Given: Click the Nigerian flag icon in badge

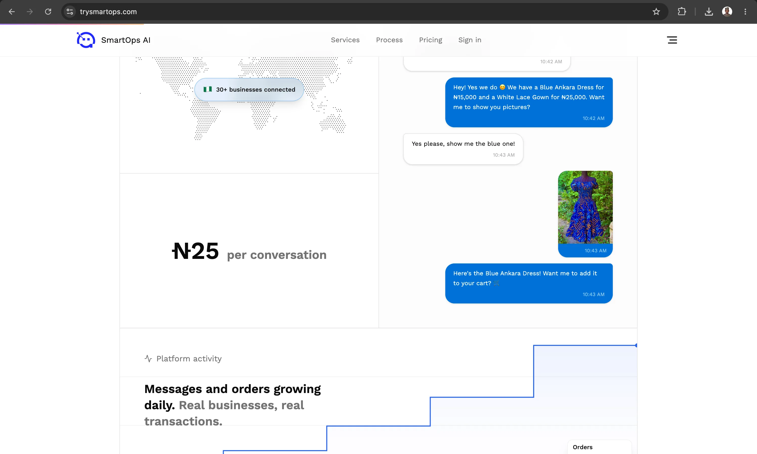Looking at the screenshot, I should 208,89.
